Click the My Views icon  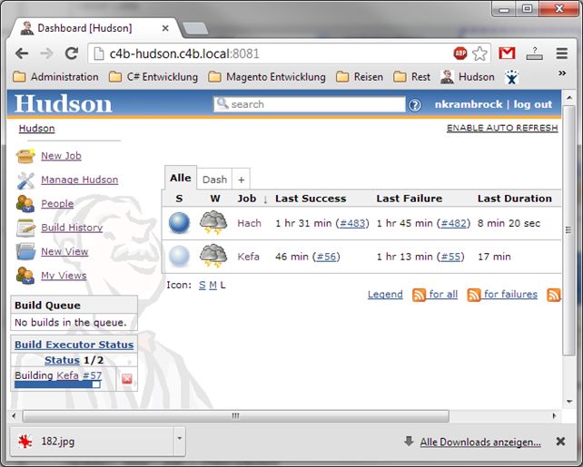click(25, 276)
